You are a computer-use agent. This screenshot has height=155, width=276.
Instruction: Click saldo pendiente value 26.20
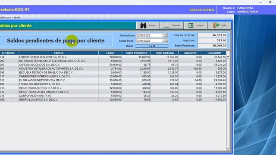147,96
